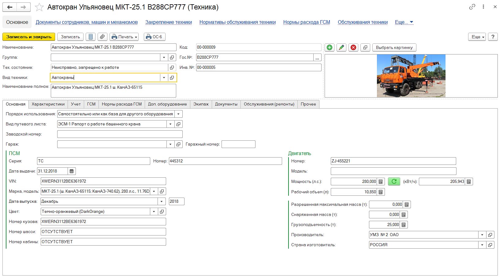Screen dimensions: 503x278
Task: Open calculator for Грузоподъемность
Action: tap(404, 225)
